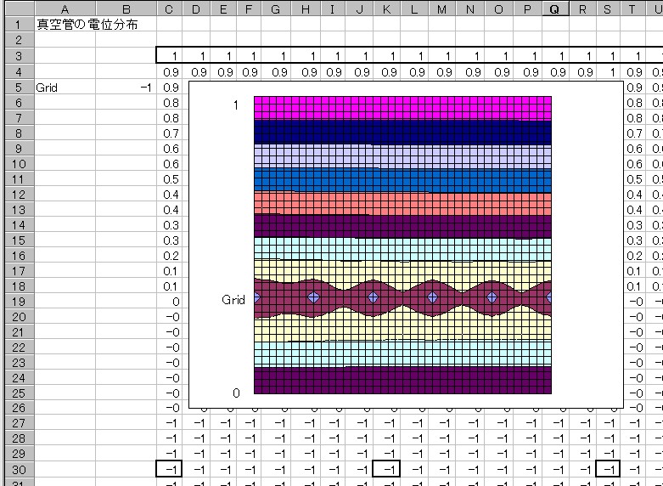Select cell B5 containing -1
663x486 pixels.
[x=126, y=88]
